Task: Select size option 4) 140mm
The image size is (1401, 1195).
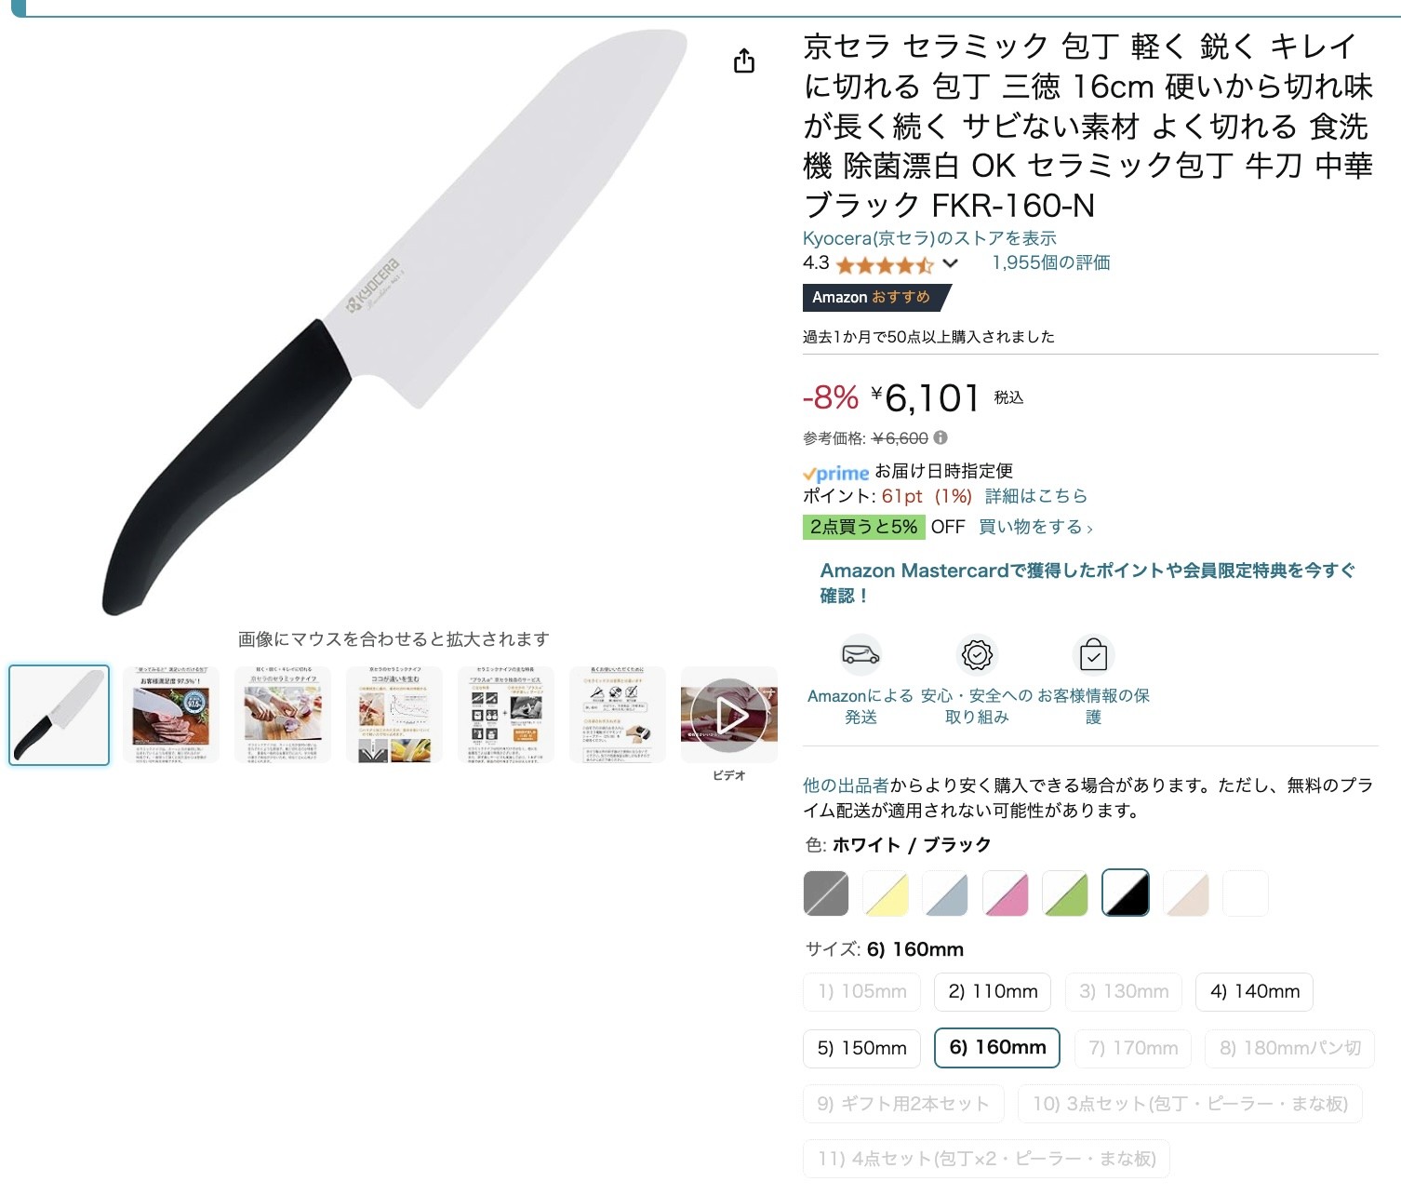Action: coord(1254,992)
